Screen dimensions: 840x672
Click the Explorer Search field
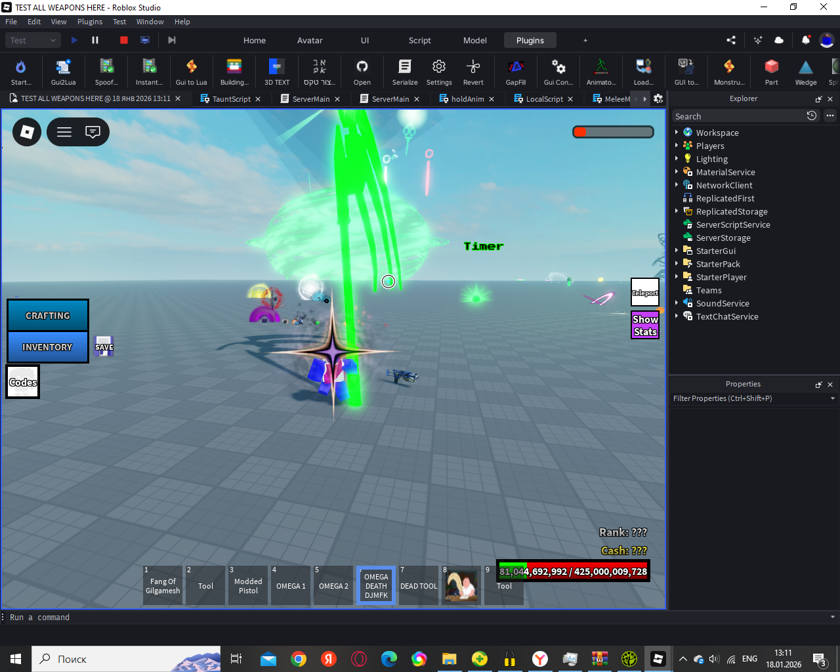point(738,116)
